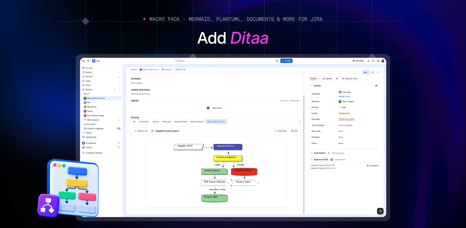This screenshot has height=228, width=466.
Task: Click the share icon beside the watch button
Action: coord(373,72)
